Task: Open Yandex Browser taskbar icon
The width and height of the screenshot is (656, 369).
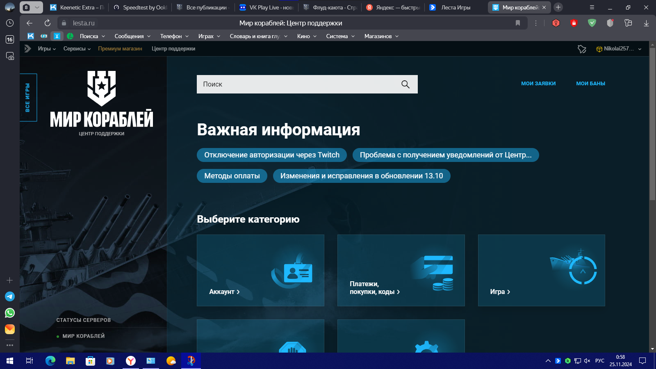Action: (x=130, y=361)
